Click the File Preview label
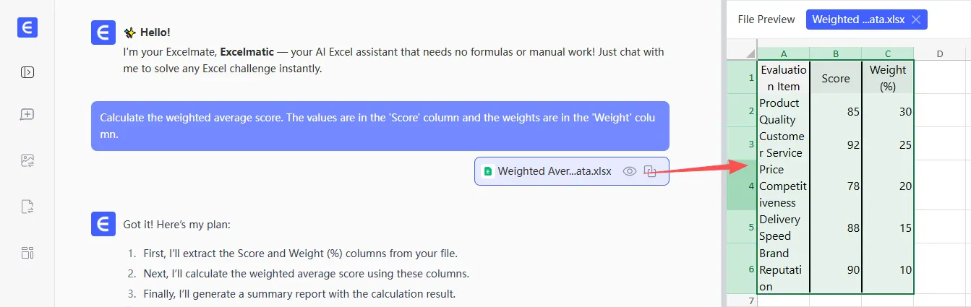The height and width of the screenshot is (307, 971). pyautogui.click(x=766, y=20)
